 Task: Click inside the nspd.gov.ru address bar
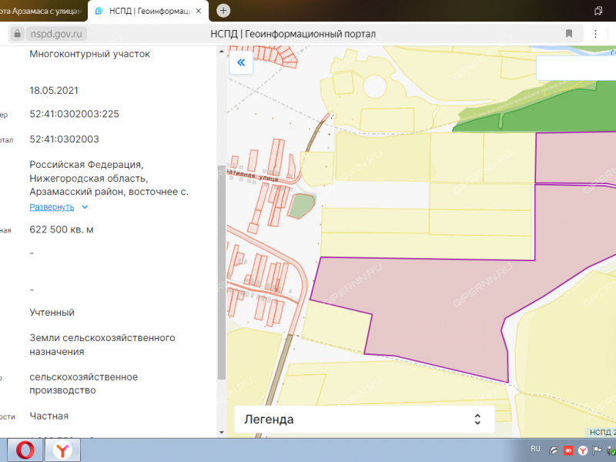point(54,34)
